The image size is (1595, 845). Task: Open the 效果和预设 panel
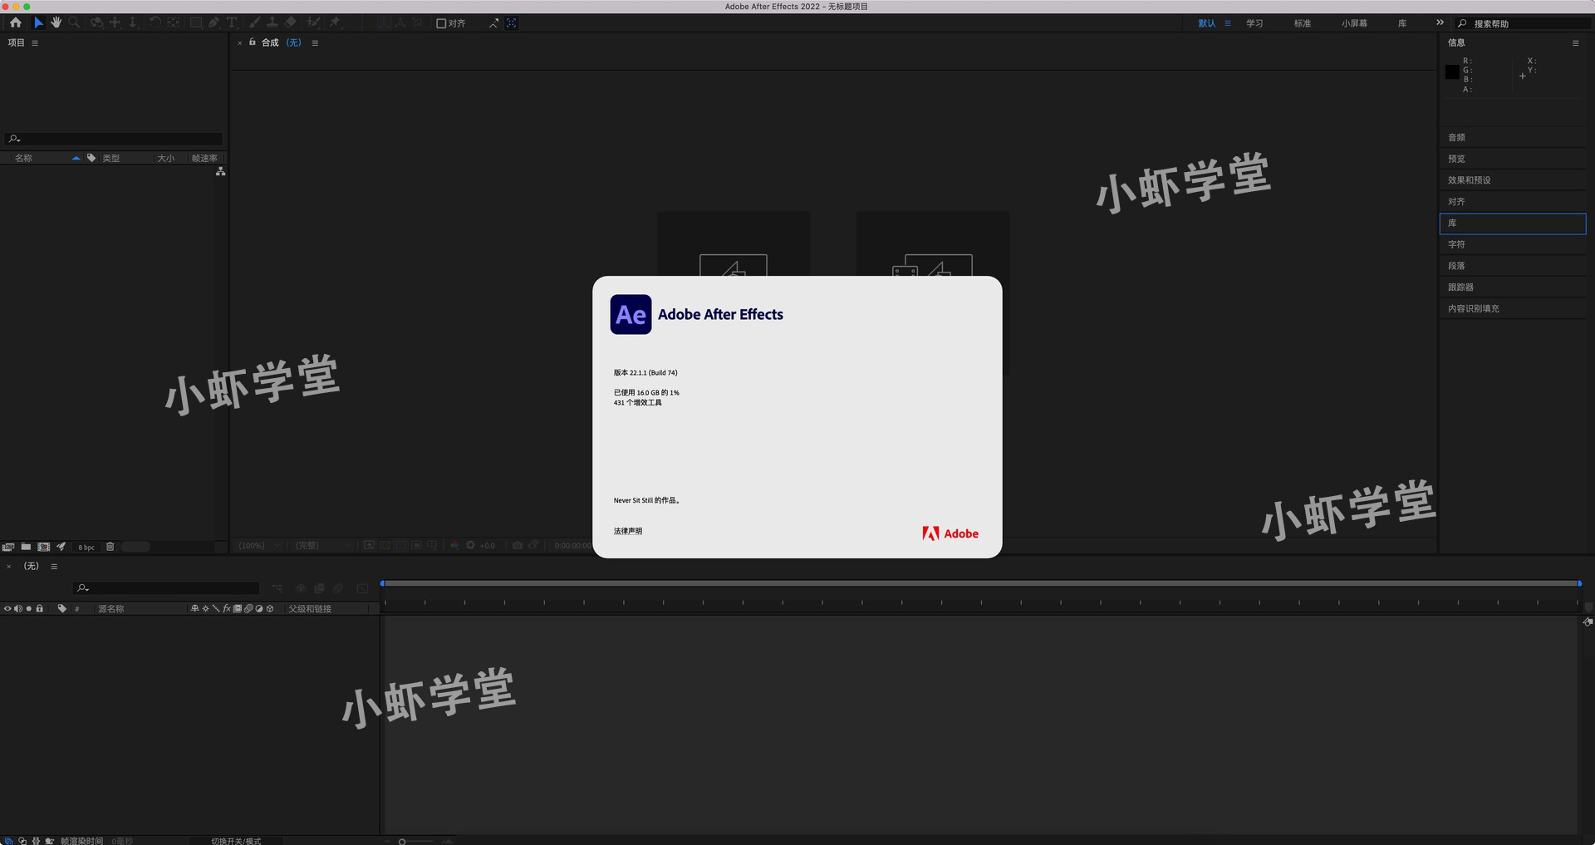pos(1512,180)
